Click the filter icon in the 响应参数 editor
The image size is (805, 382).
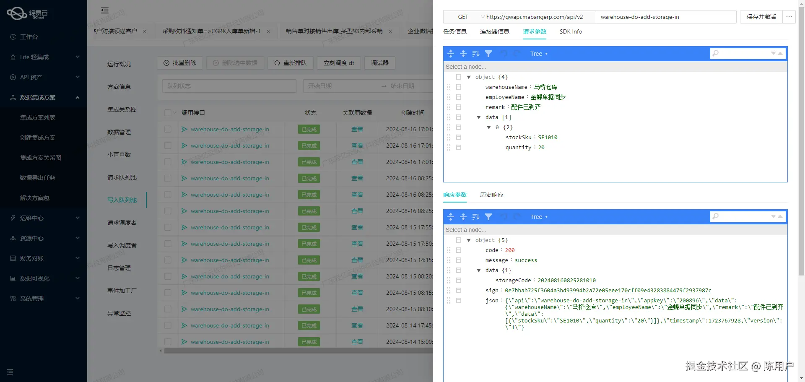tap(488, 217)
